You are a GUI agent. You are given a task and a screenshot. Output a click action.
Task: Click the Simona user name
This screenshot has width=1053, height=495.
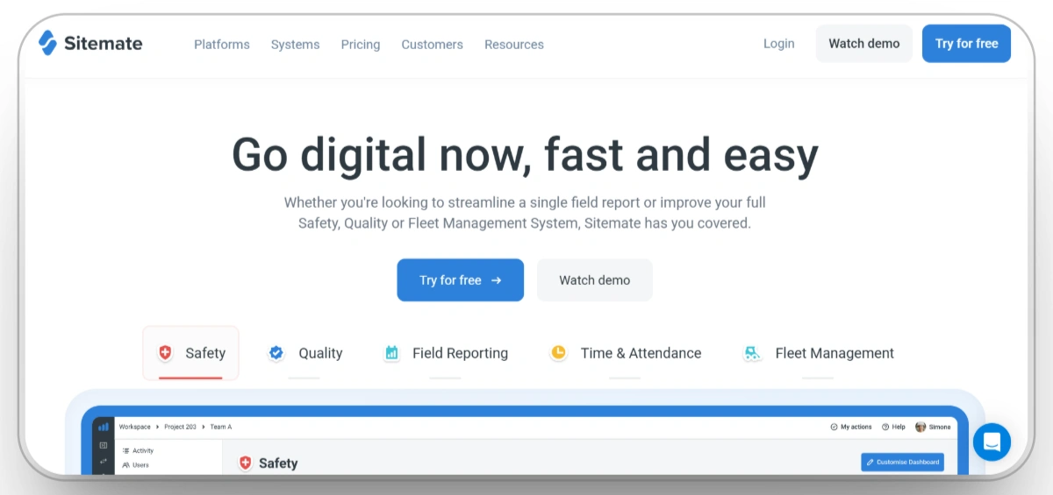tap(940, 427)
